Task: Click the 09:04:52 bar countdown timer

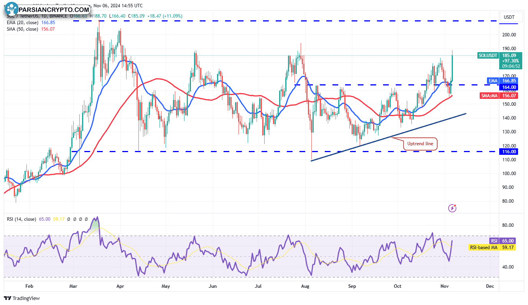Action: pyautogui.click(x=512, y=66)
